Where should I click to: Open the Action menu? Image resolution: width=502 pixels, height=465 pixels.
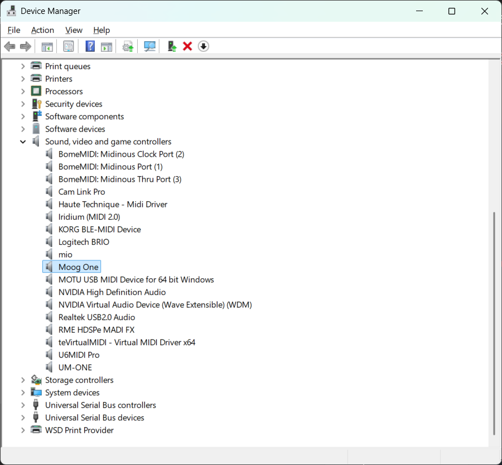[42, 30]
